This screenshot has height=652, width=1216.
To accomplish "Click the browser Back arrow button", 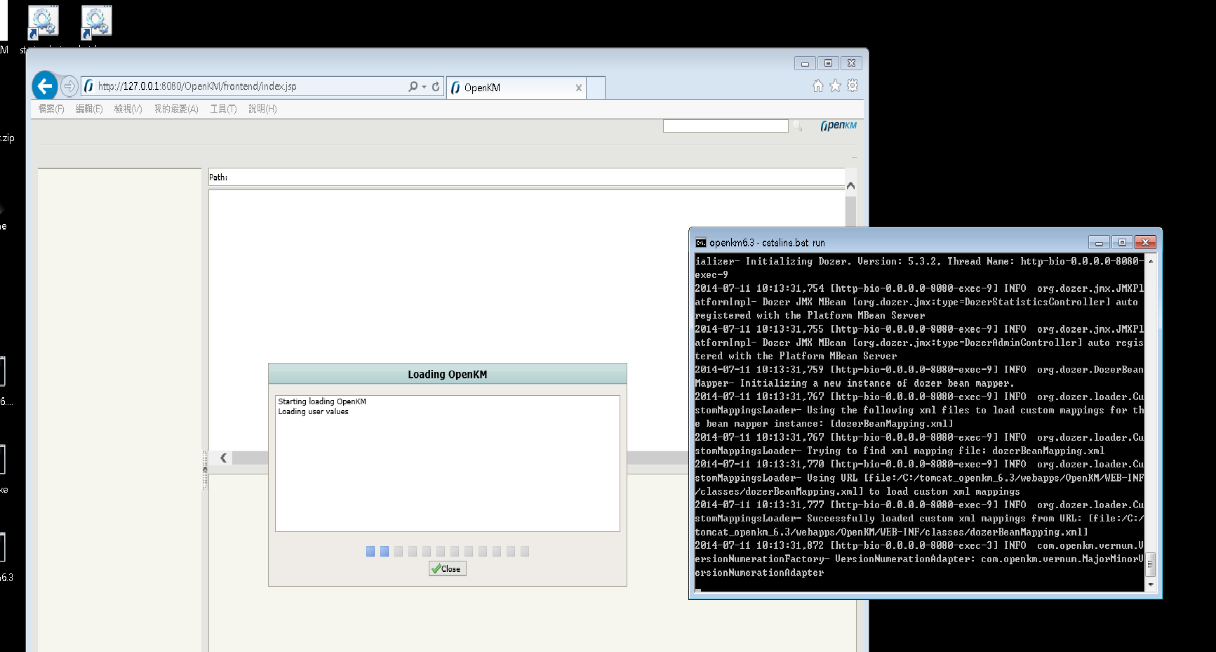I will click(x=45, y=86).
